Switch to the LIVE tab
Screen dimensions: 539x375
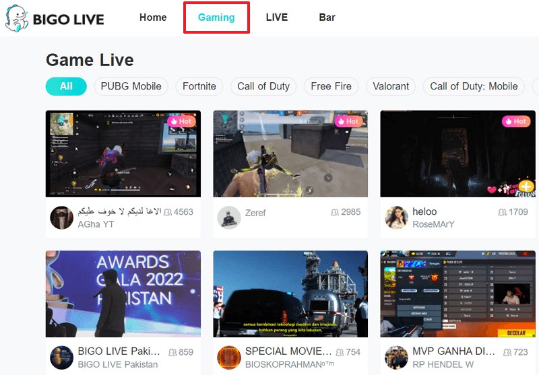coord(277,18)
